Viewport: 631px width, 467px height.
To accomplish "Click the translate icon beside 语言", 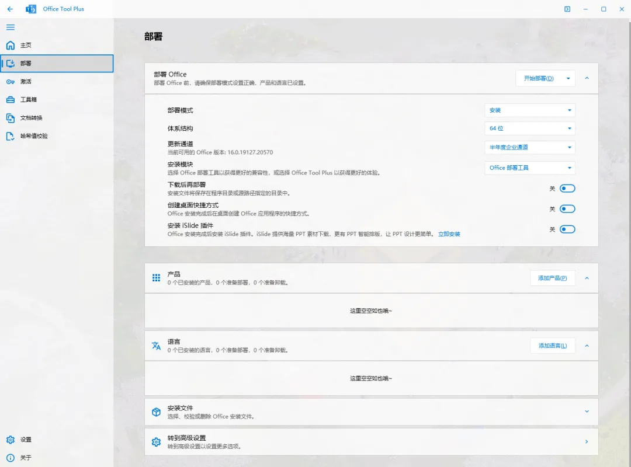I will 156,346.
